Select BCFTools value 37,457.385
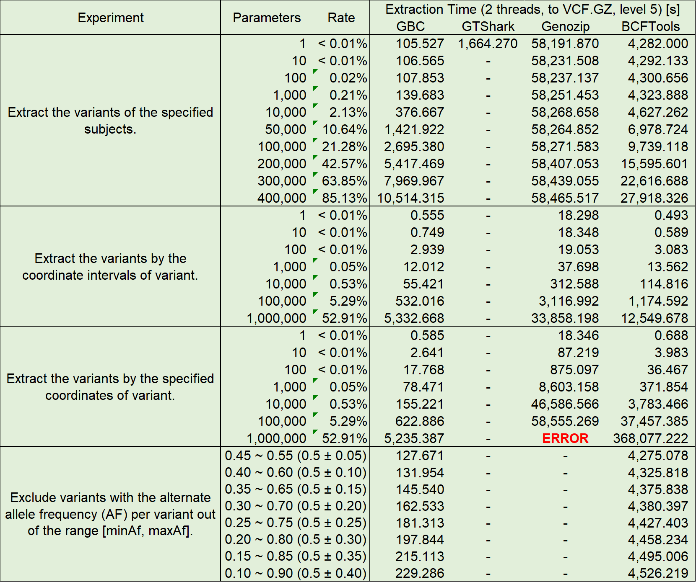 pyautogui.click(x=654, y=421)
